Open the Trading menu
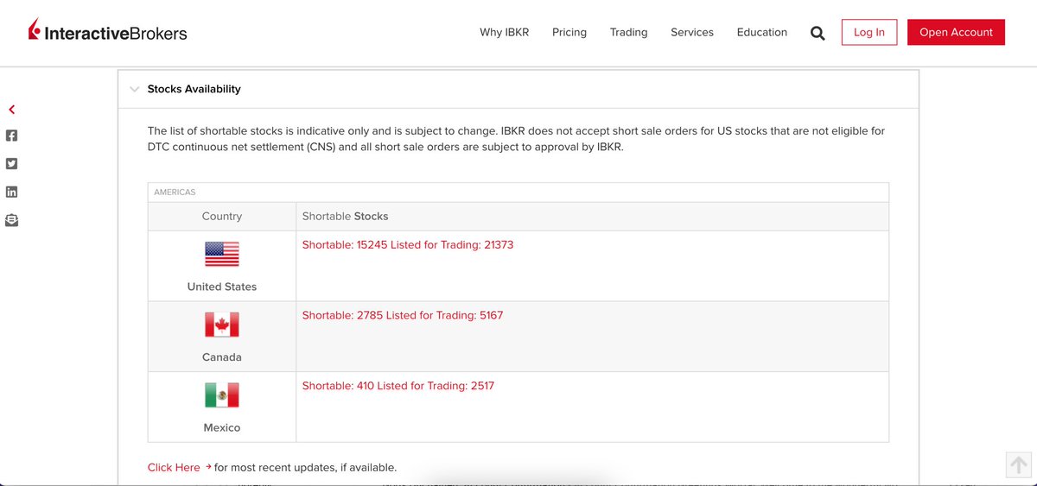Viewport: 1037px width, 486px height. point(628,32)
